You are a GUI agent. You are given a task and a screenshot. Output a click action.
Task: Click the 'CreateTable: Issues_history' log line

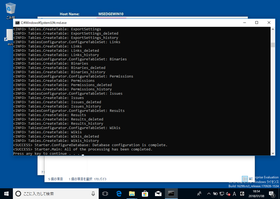(x=57, y=106)
